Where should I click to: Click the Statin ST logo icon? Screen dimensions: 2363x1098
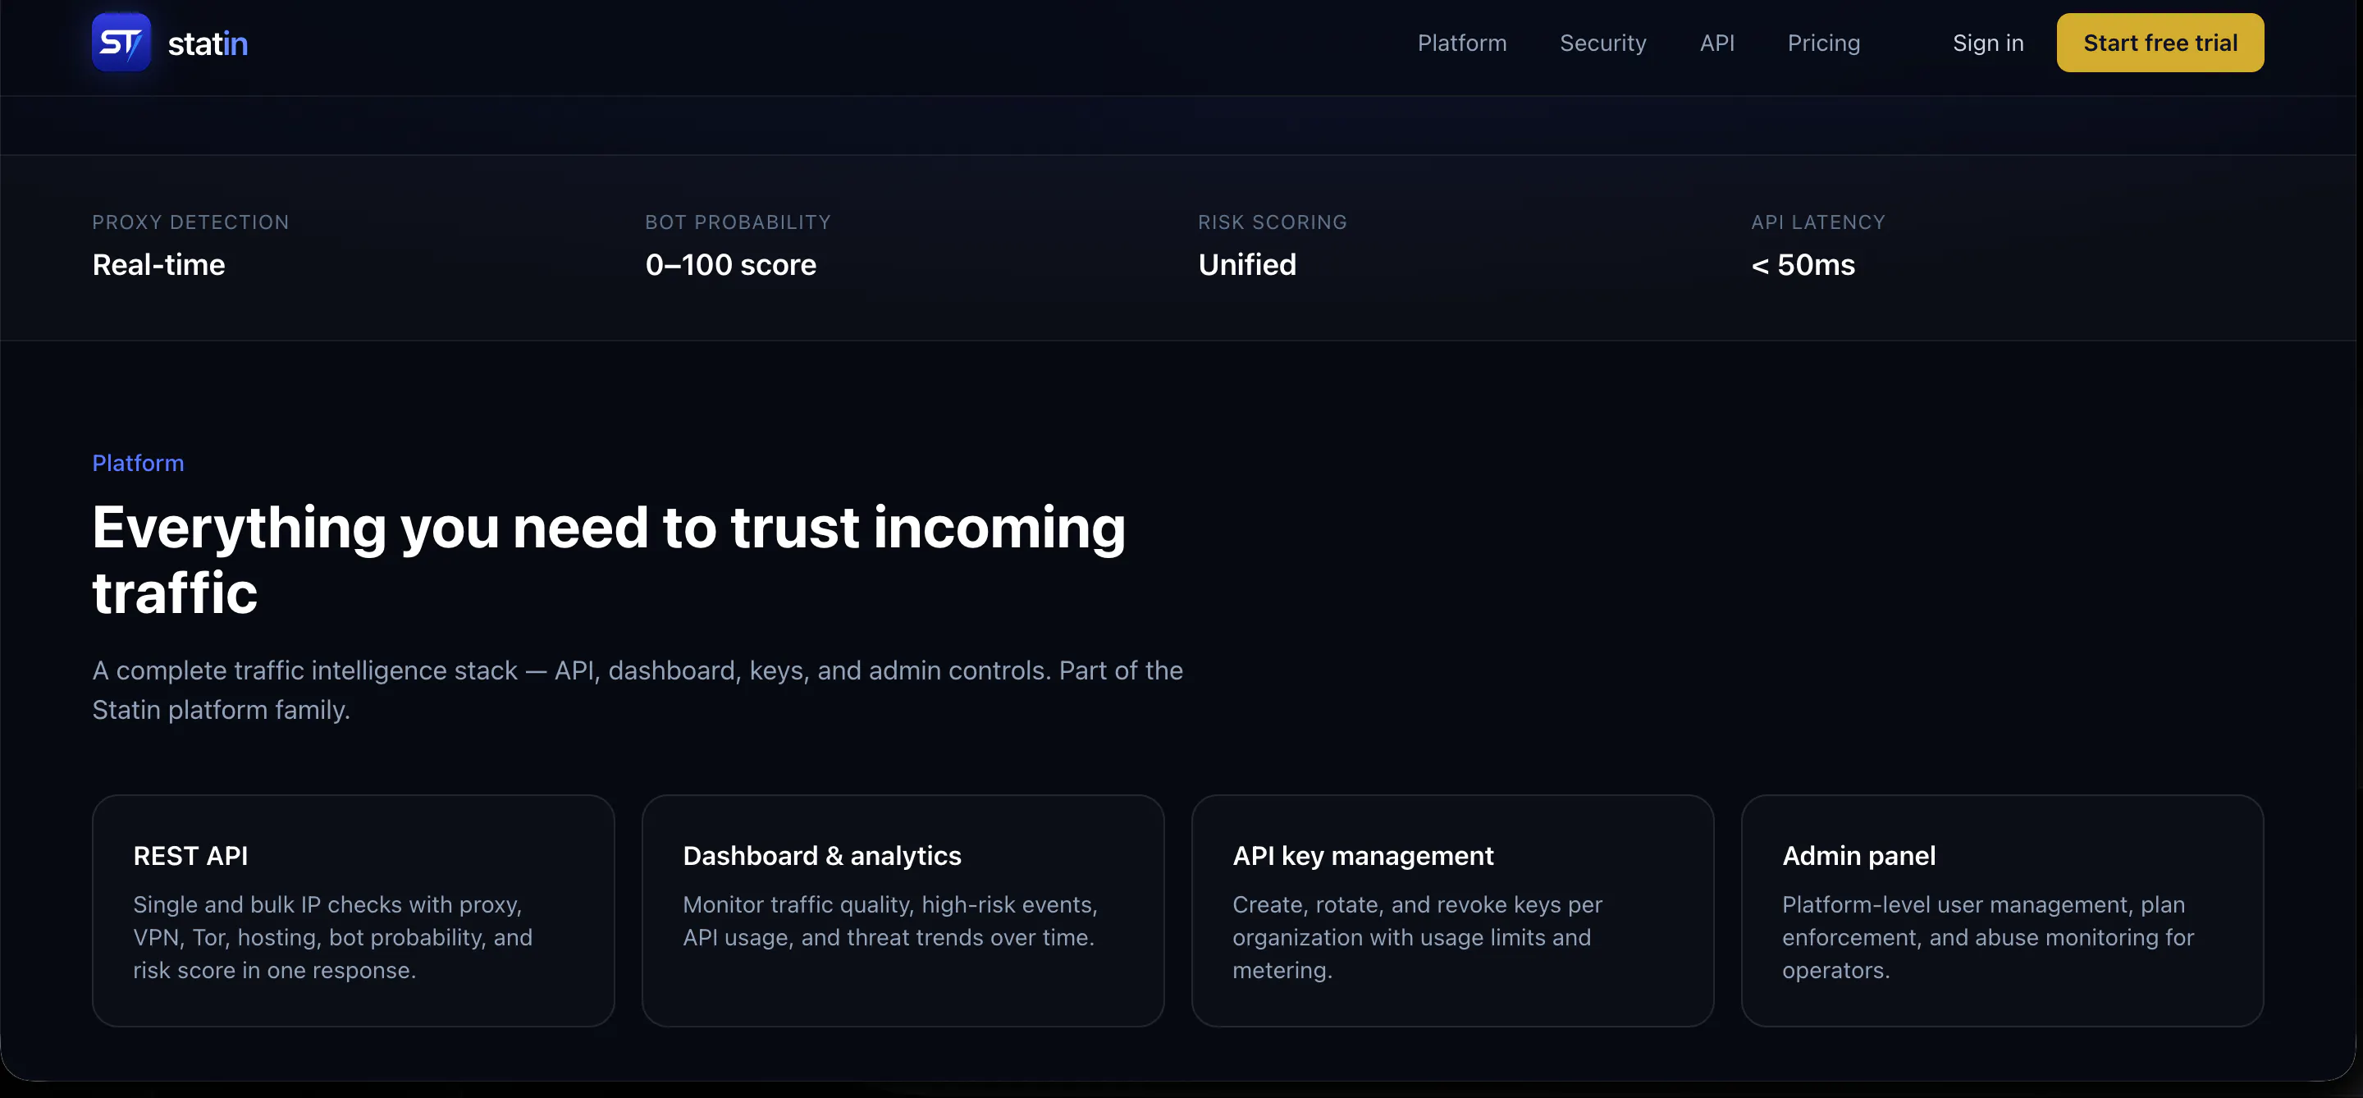coord(121,42)
